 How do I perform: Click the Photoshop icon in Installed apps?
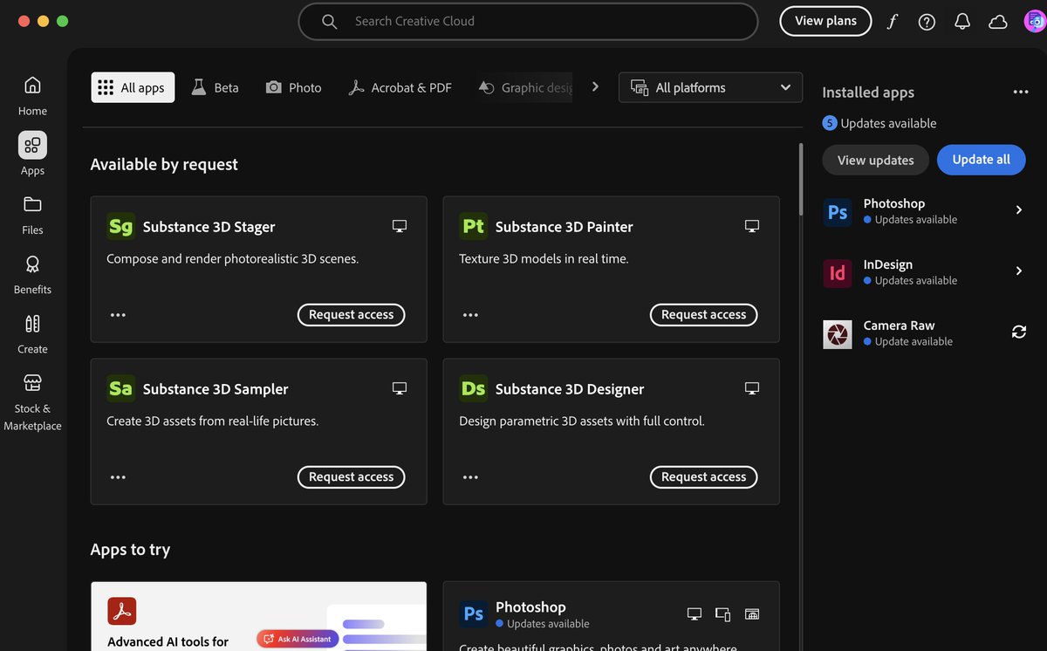(837, 212)
